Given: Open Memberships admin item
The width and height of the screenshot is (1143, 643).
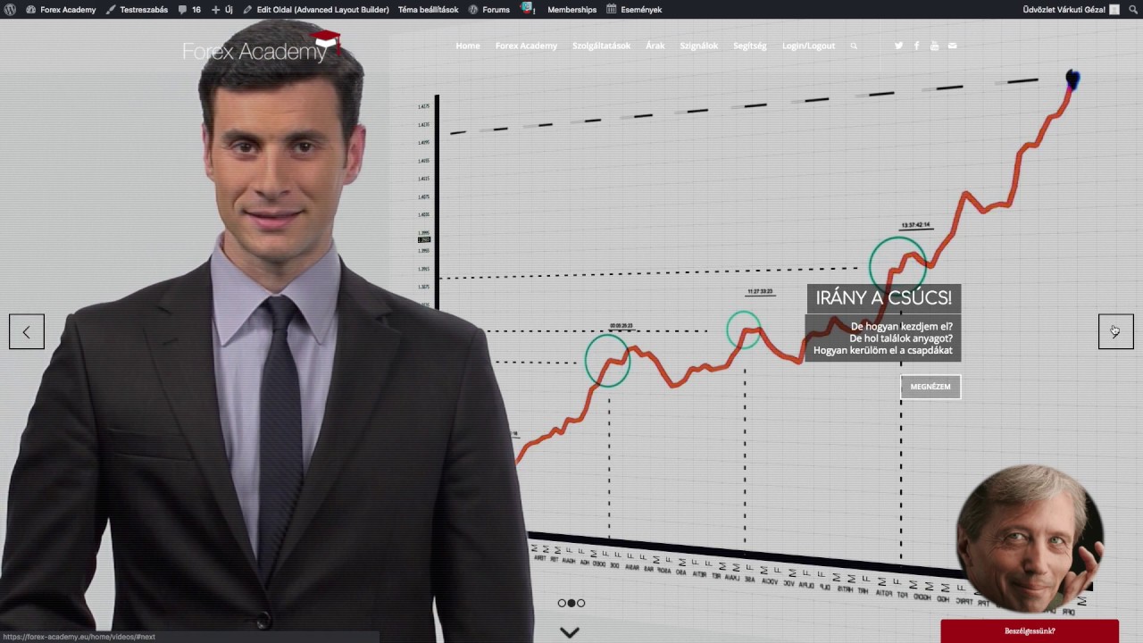Looking at the screenshot, I should [571, 10].
